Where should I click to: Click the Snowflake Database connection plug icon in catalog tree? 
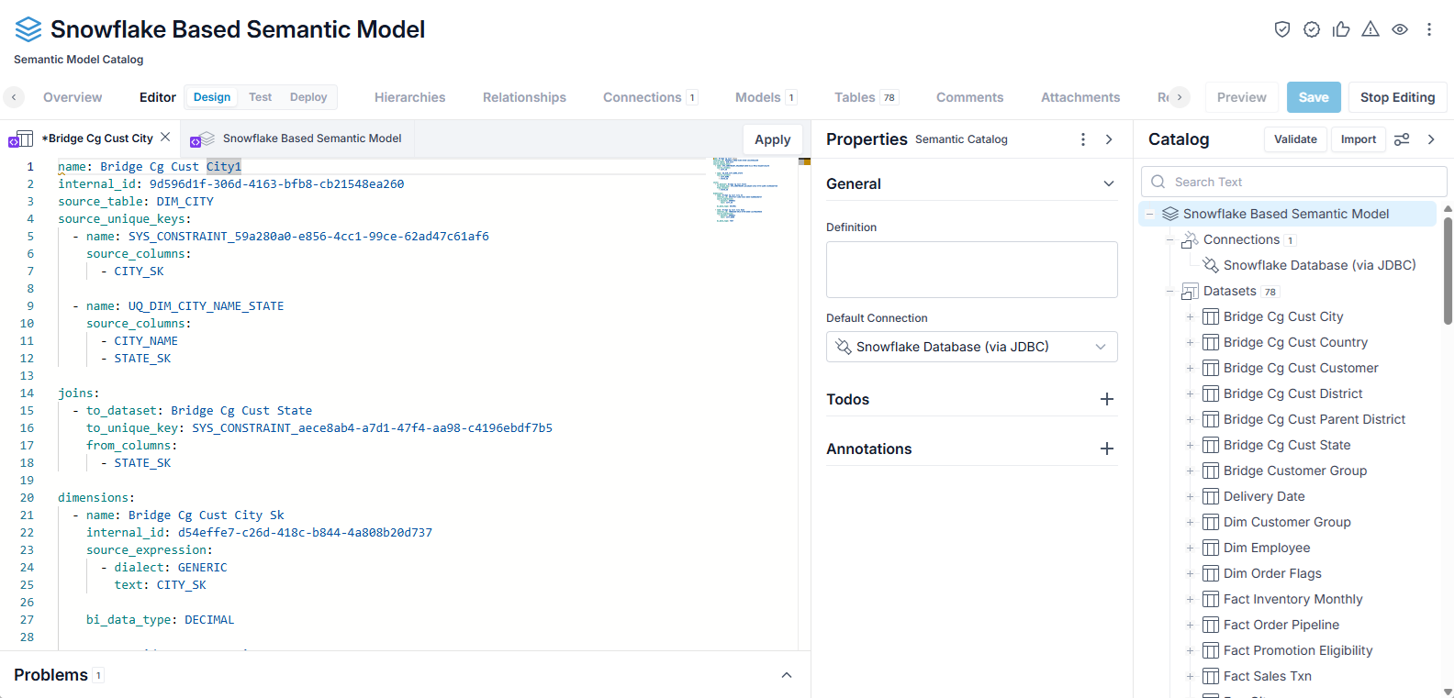[1211, 265]
